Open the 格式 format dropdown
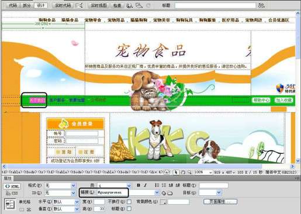Image resolution: width=301 pixels, height=214 pixels. coord(73,185)
